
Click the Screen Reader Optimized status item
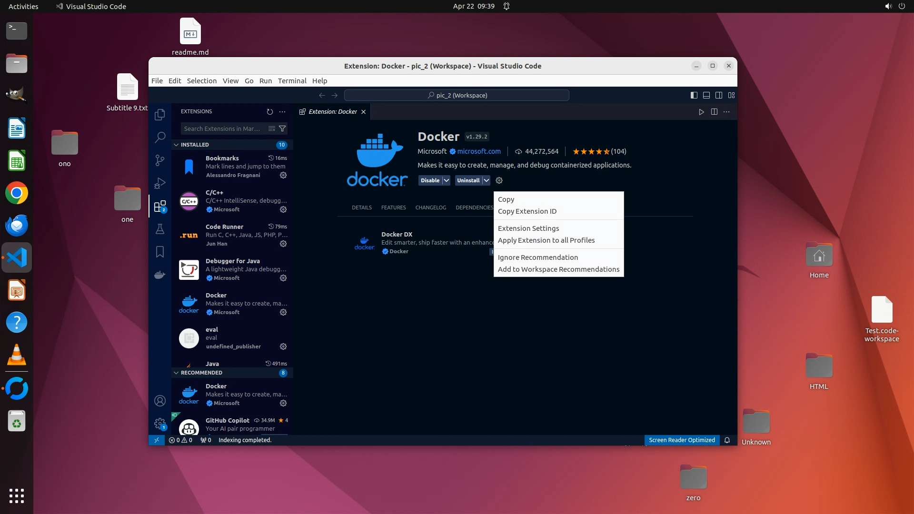click(682, 440)
